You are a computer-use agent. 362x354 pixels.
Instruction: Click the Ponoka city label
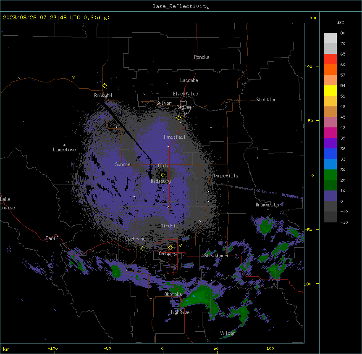pyautogui.click(x=202, y=57)
